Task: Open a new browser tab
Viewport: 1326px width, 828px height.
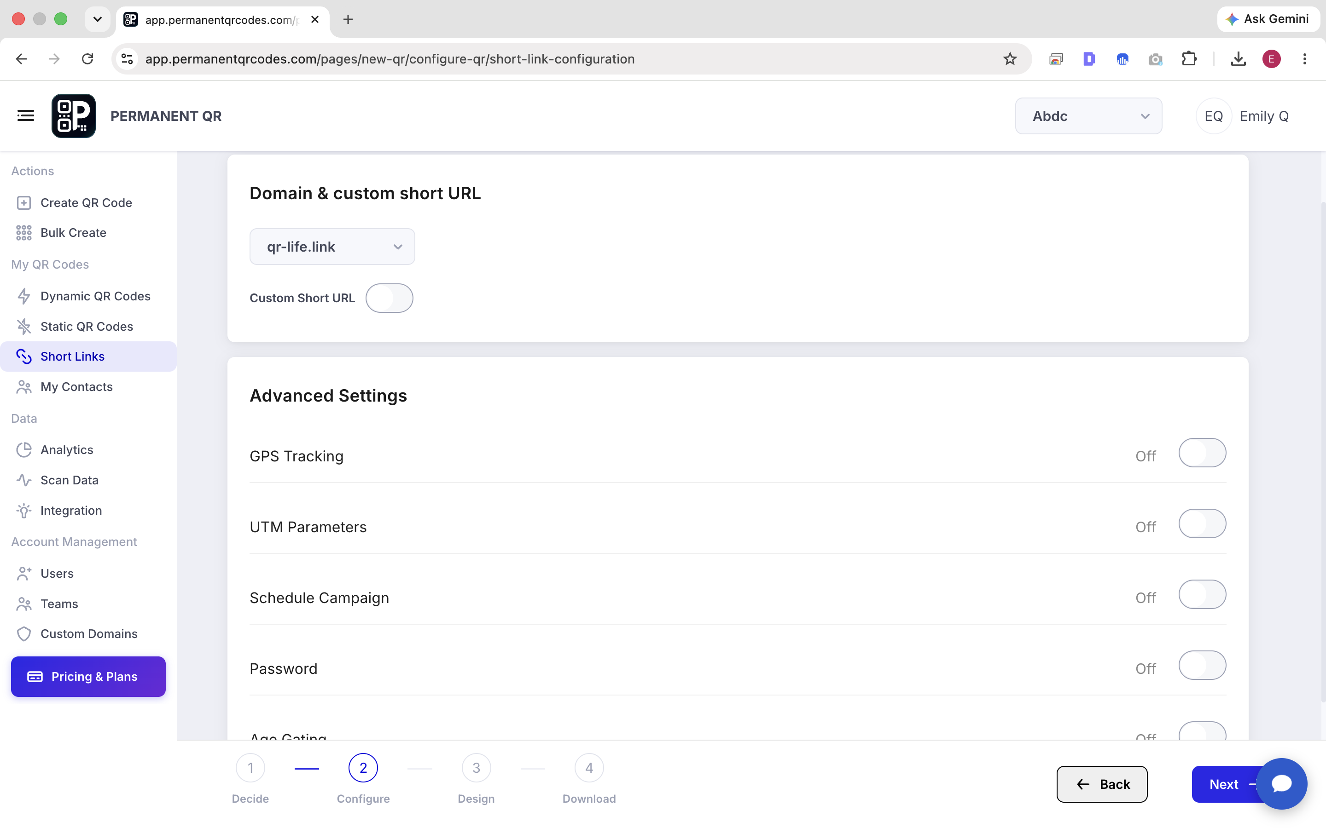Action: [348, 19]
